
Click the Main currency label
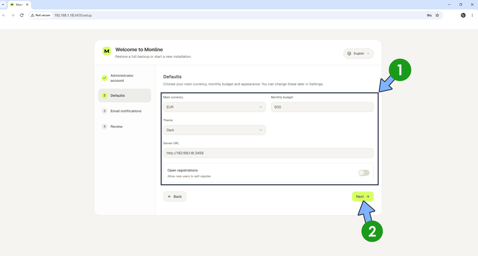[173, 97]
